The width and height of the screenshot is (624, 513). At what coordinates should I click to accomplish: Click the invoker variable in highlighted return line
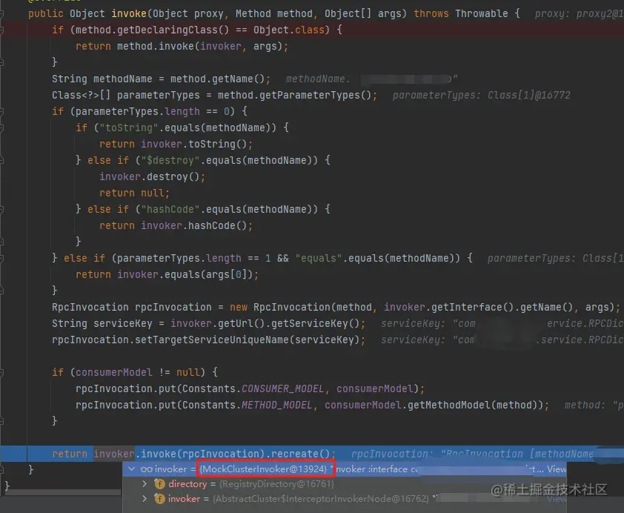(x=114, y=454)
